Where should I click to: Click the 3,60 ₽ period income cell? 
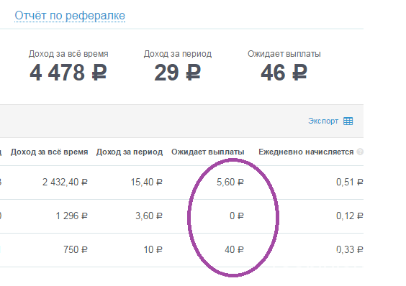pyautogui.click(x=149, y=216)
